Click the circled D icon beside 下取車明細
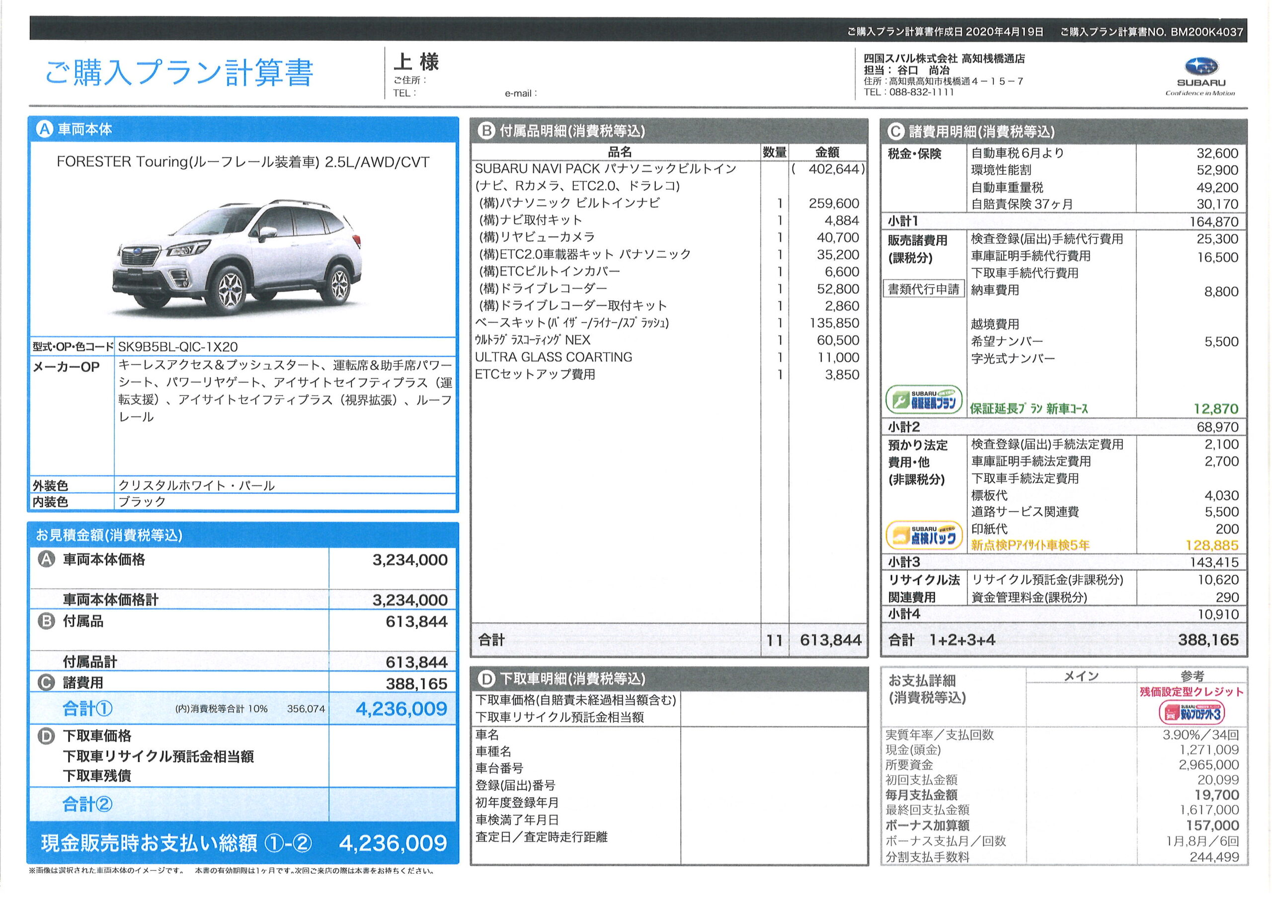This screenshot has height=899, width=1272. click(x=486, y=678)
